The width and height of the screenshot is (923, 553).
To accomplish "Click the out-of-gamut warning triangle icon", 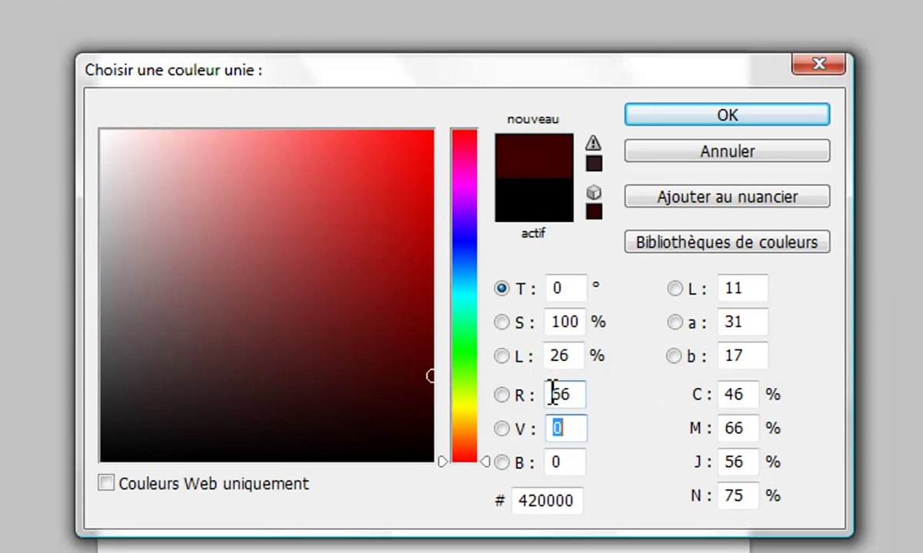I will [x=593, y=143].
